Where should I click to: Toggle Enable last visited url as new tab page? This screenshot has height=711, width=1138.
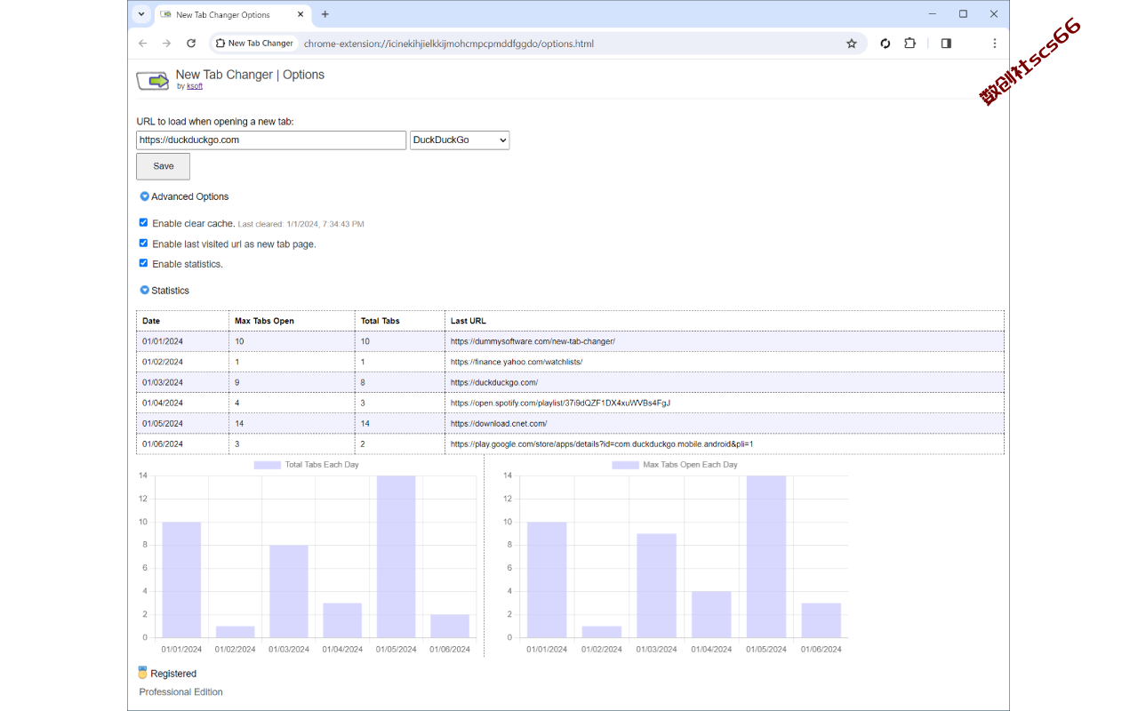point(143,243)
